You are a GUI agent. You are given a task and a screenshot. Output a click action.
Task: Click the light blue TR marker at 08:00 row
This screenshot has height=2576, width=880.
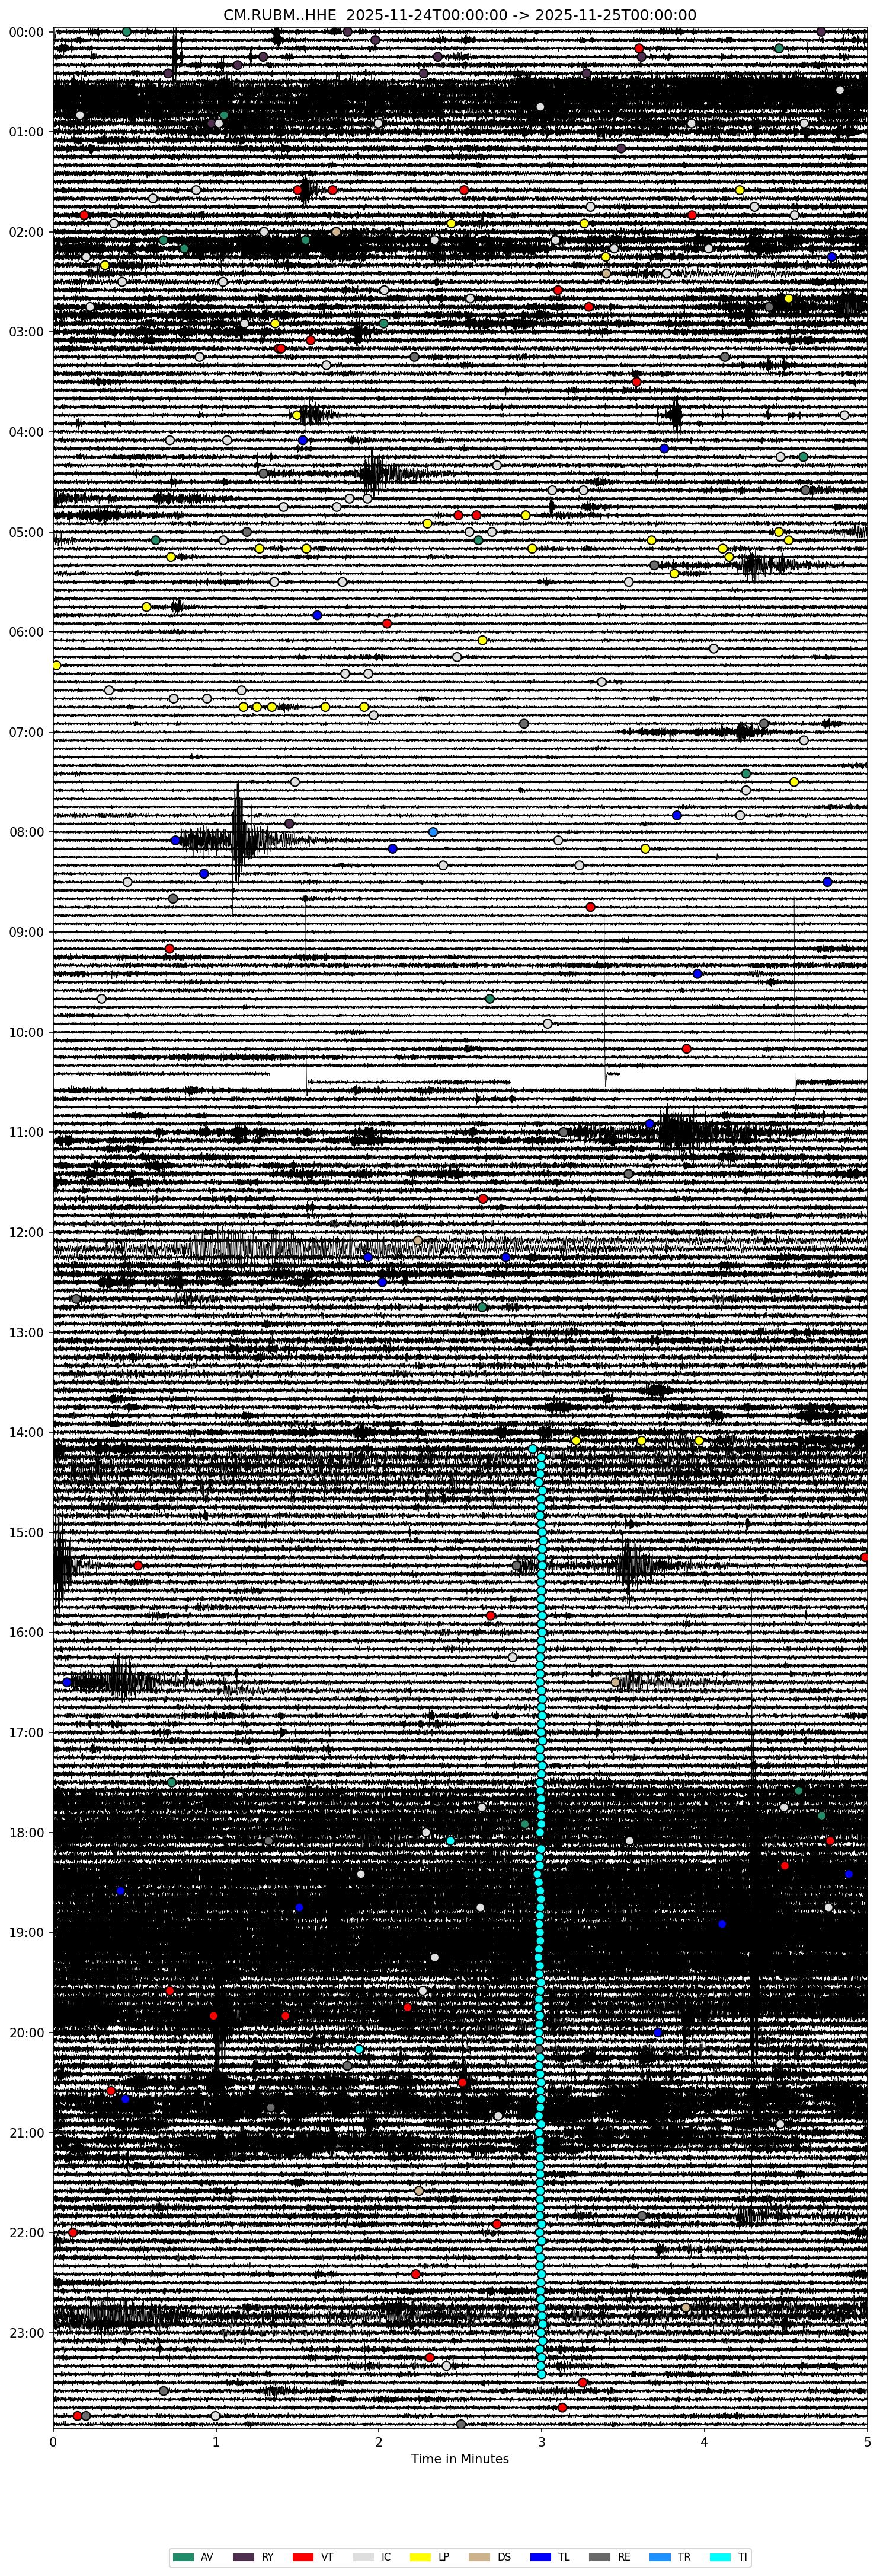point(433,832)
